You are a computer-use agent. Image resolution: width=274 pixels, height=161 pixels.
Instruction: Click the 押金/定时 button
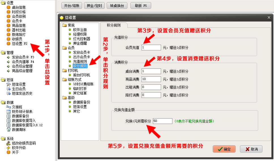tap(94, 6)
